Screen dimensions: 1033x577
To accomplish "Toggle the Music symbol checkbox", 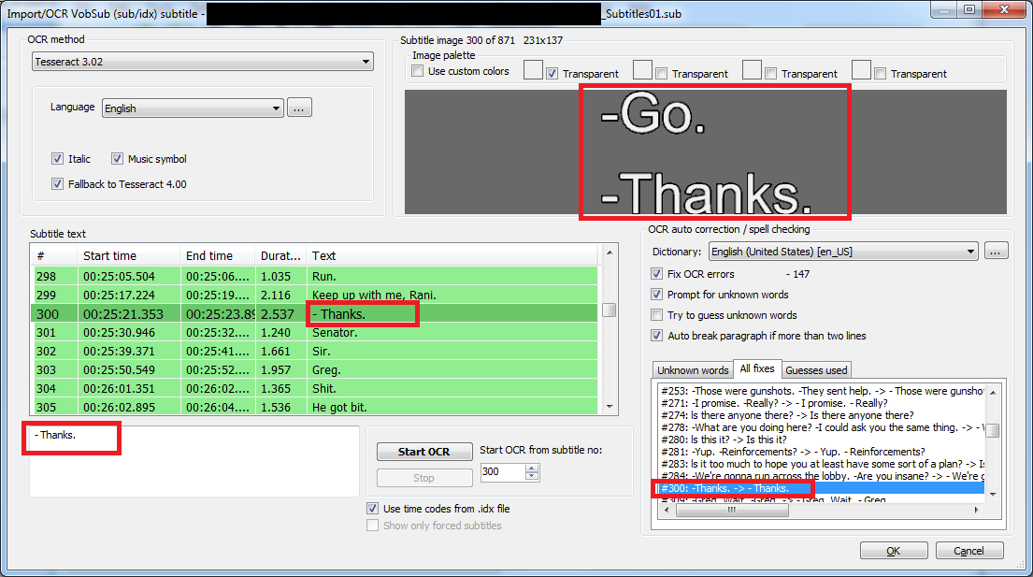I will coord(118,158).
